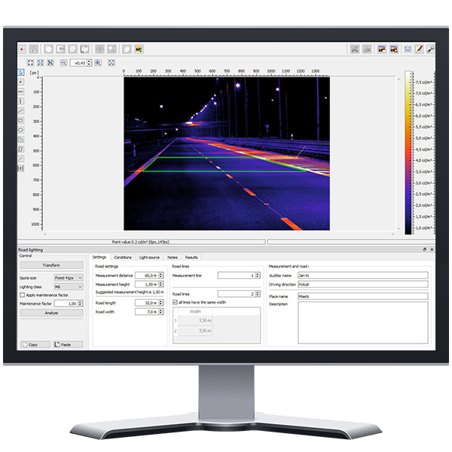
Task: Enable Apply maintenance factor checkbox
Action: tap(23, 295)
